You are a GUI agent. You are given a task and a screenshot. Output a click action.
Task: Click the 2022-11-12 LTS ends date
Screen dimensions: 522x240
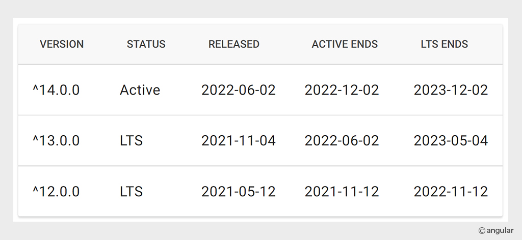click(451, 192)
